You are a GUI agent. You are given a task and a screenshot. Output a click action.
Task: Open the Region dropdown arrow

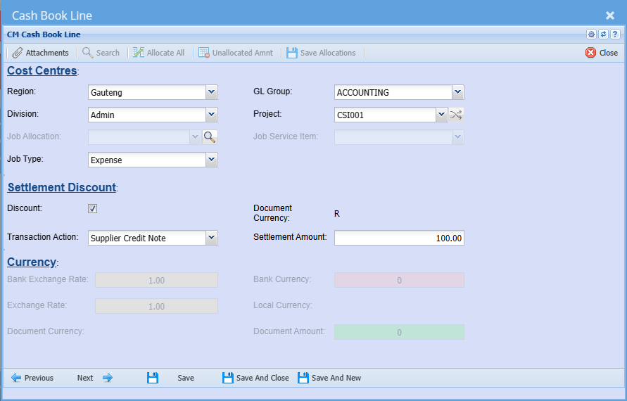click(x=212, y=92)
